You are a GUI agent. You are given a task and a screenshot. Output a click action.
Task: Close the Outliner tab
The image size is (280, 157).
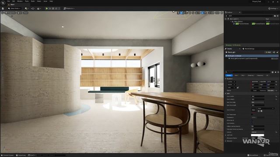(x=240, y=13)
